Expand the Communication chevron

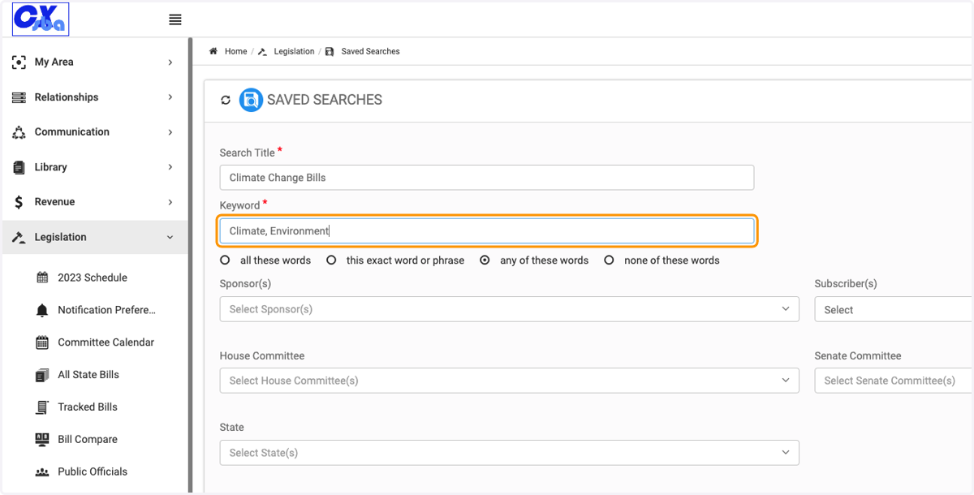[170, 132]
